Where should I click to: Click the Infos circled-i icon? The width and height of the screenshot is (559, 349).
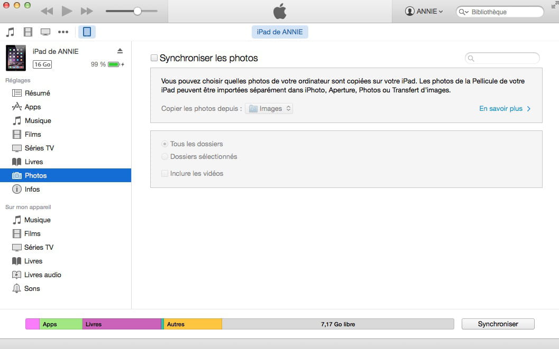pos(17,189)
